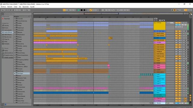Click the Set locator button
This screenshot has height=108, width=193.
[156, 19]
